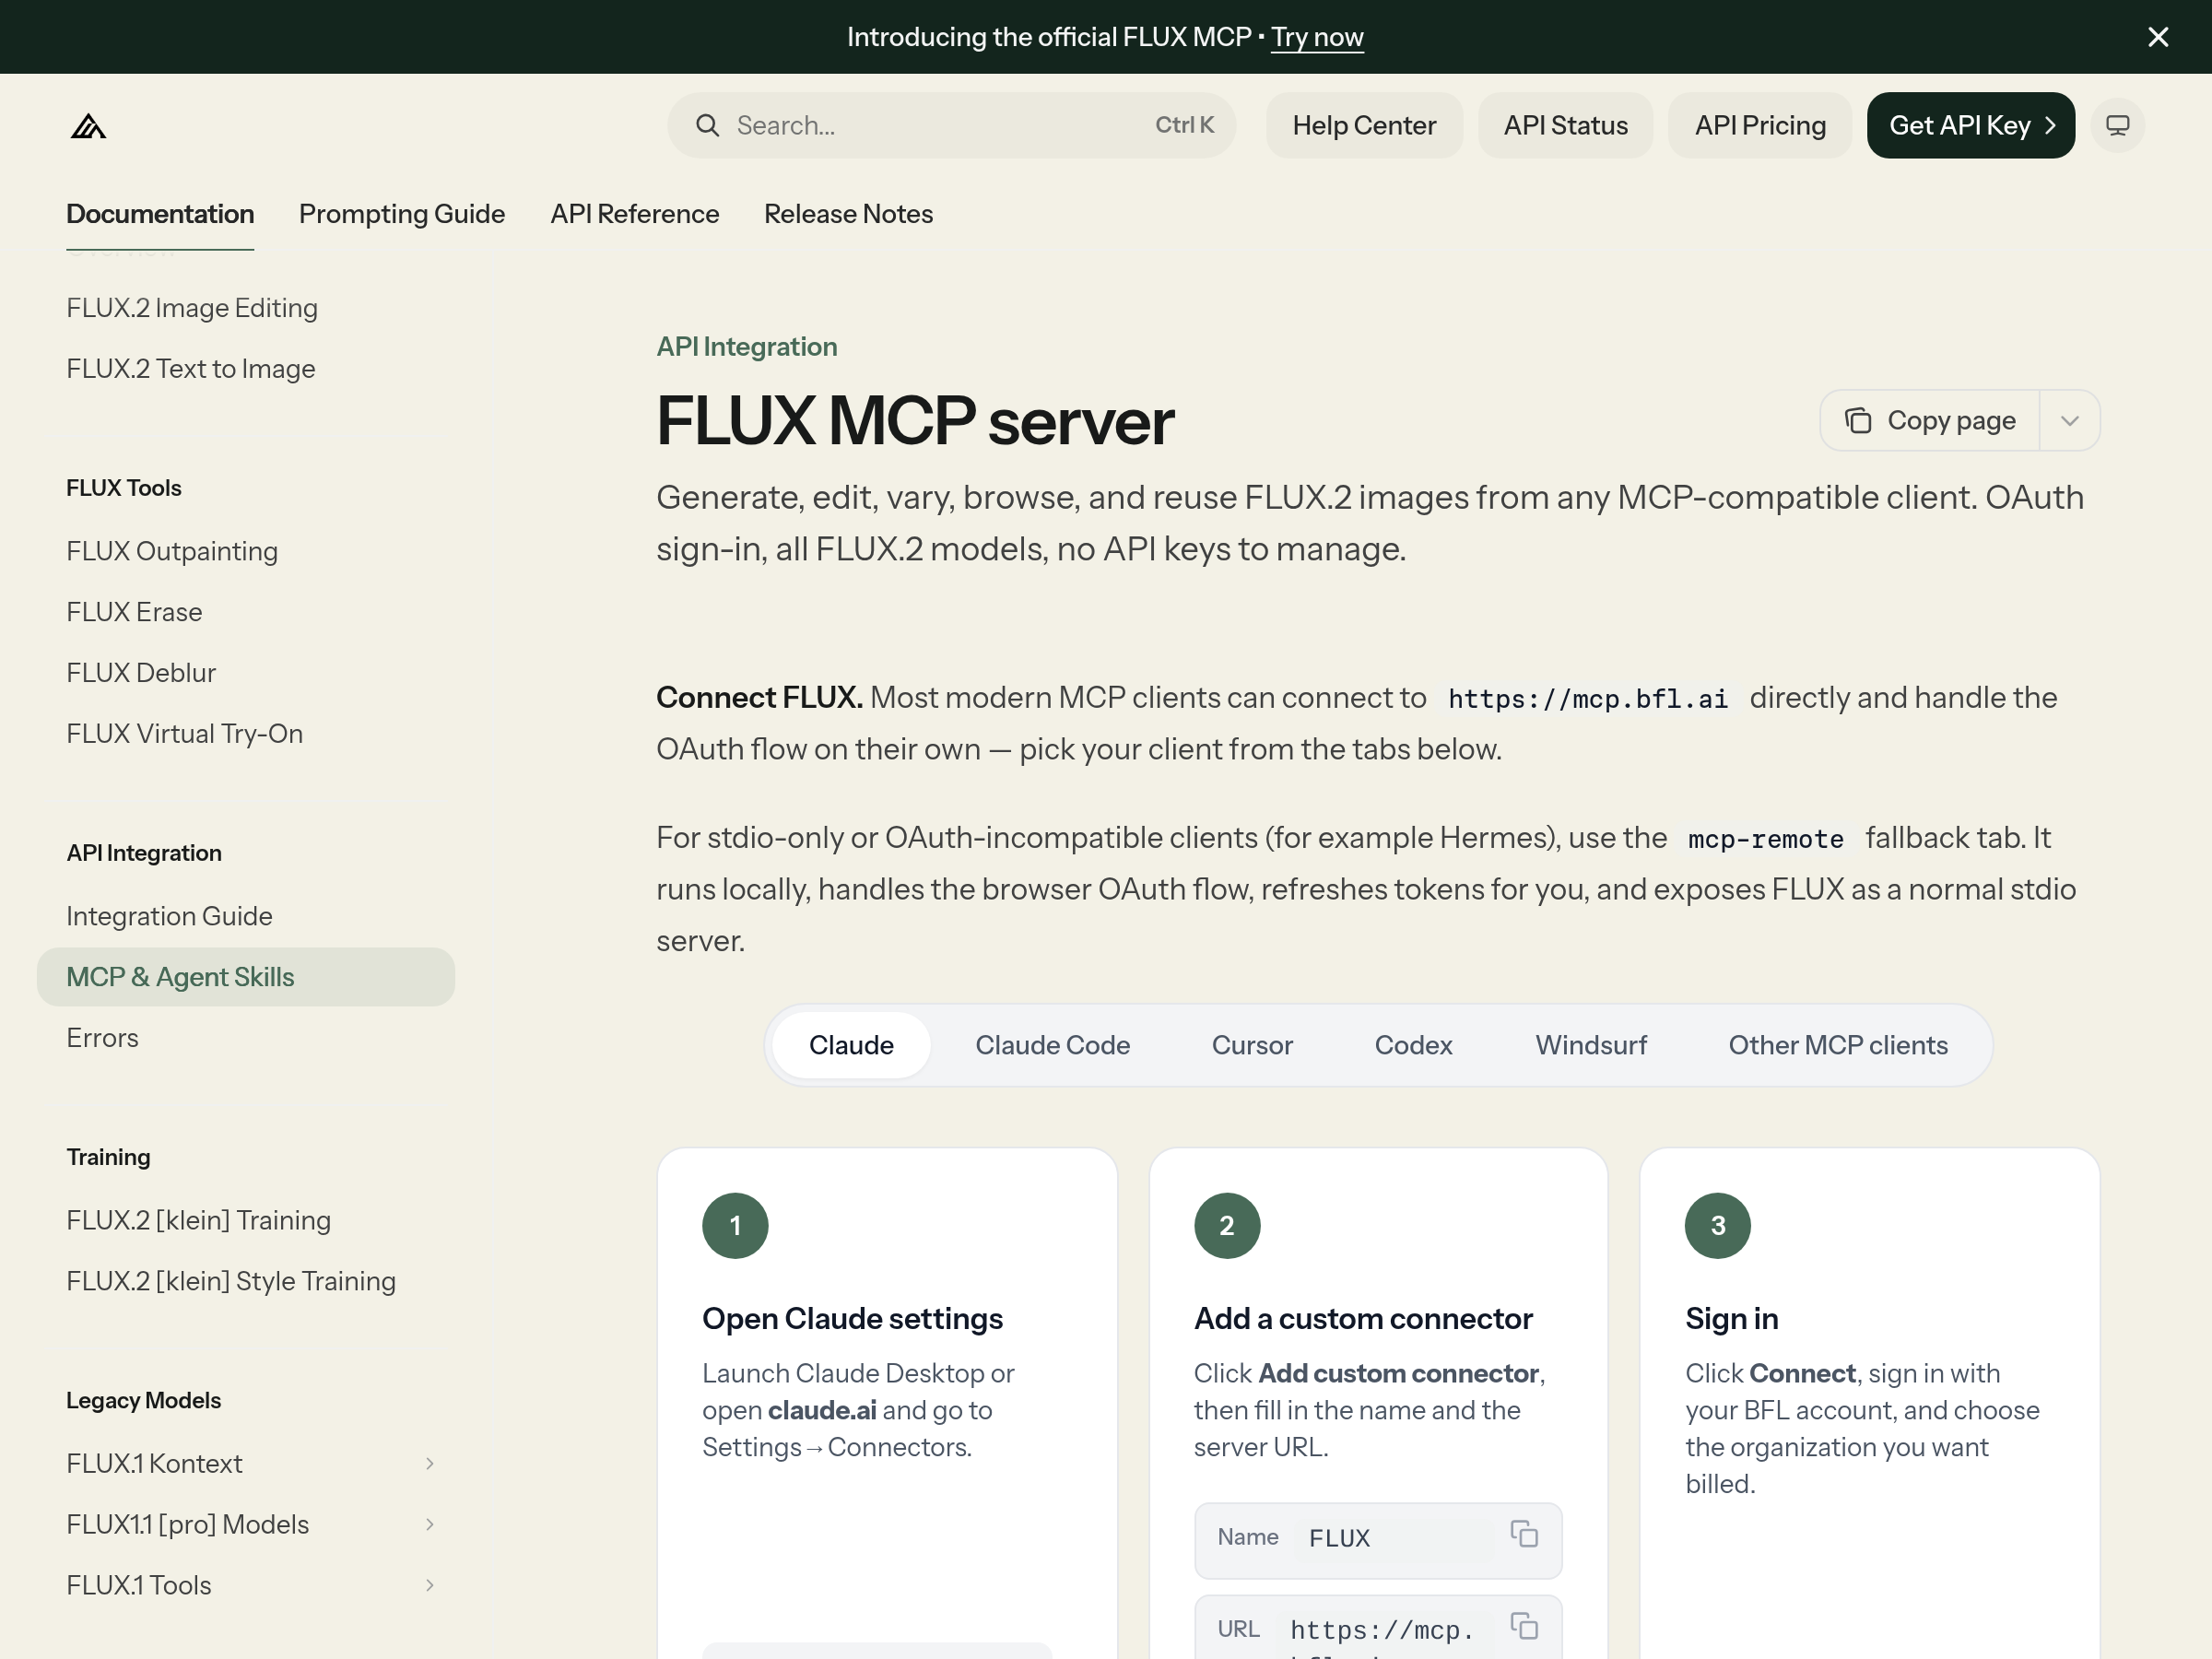This screenshot has height=1659, width=2212.
Task: Click the API Integration breadcrumb label
Action: click(747, 347)
